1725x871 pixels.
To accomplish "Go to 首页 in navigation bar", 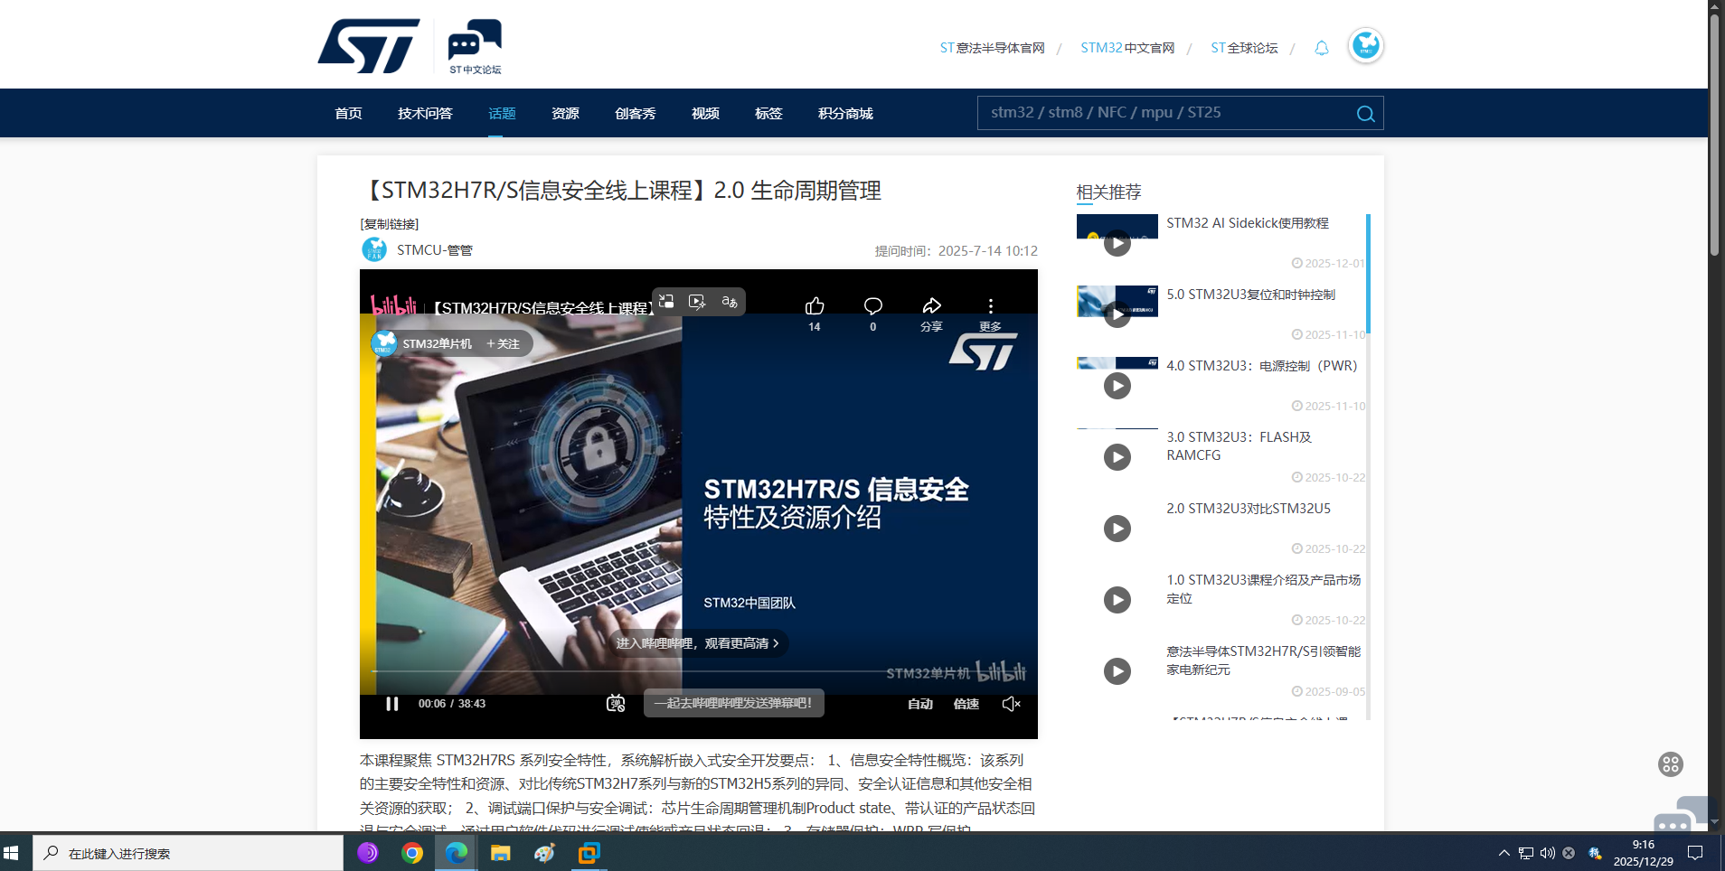I will pyautogui.click(x=348, y=113).
